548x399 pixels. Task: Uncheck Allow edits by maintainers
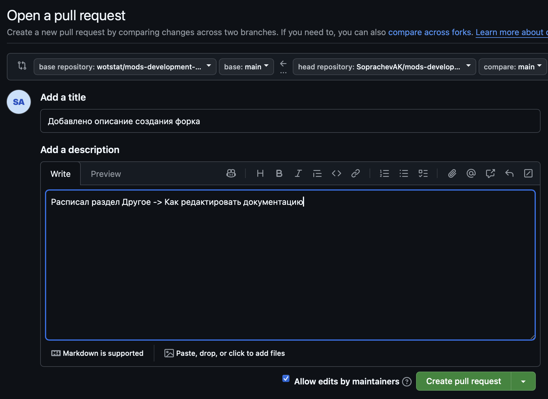[x=286, y=378]
